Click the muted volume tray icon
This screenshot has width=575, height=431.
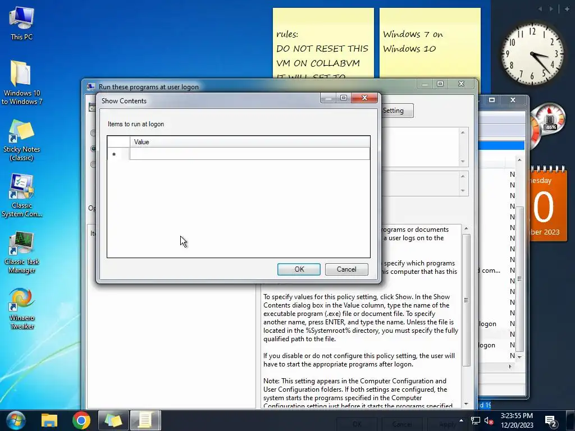coord(489,421)
